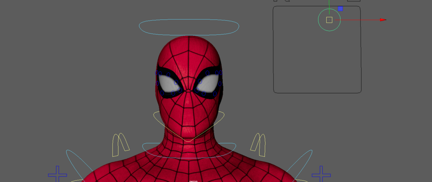Select the blue plus-shaped control on screen-right

coord(321,174)
